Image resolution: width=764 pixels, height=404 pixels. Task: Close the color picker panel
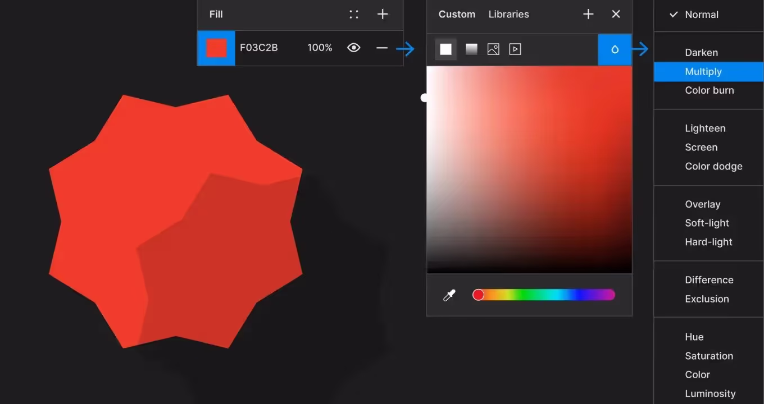pos(616,15)
